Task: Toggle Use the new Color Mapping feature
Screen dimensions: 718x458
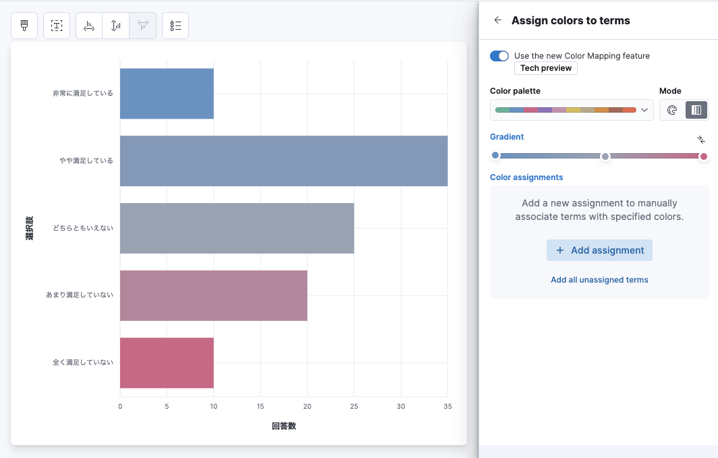Action: point(499,56)
